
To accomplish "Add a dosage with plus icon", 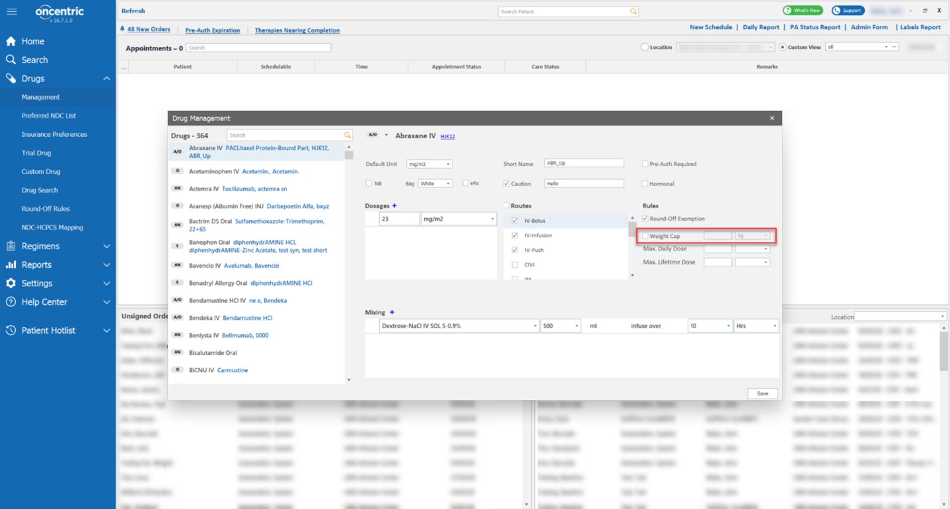I will pos(395,206).
